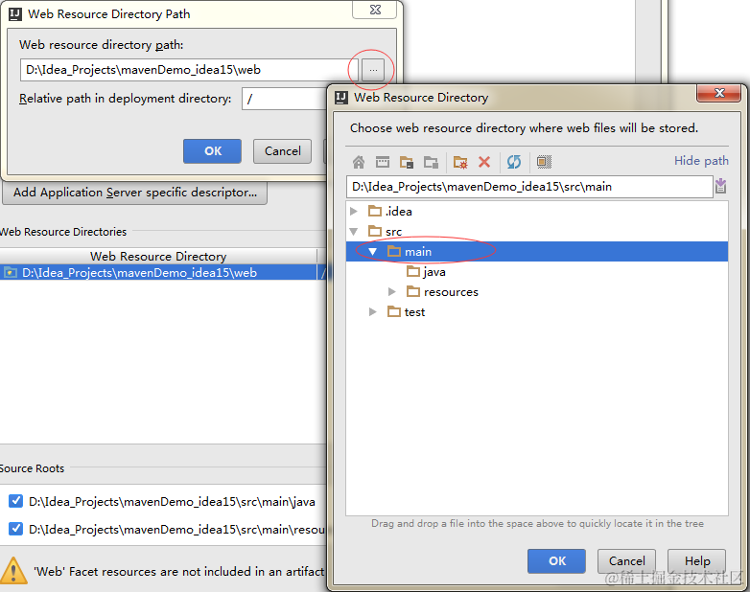The image size is (750, 592).
Task: Click the main folder icon
Action: point(393,251)
